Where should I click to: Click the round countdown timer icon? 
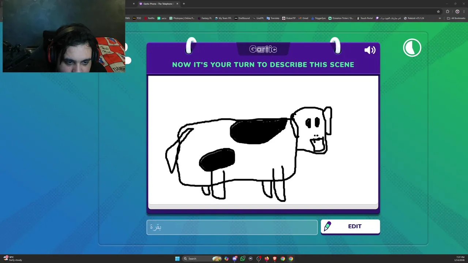(412, 47)
